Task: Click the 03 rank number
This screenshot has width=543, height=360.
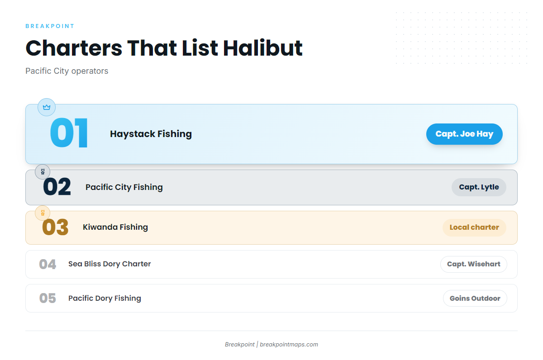Action: tap(55, 227)
